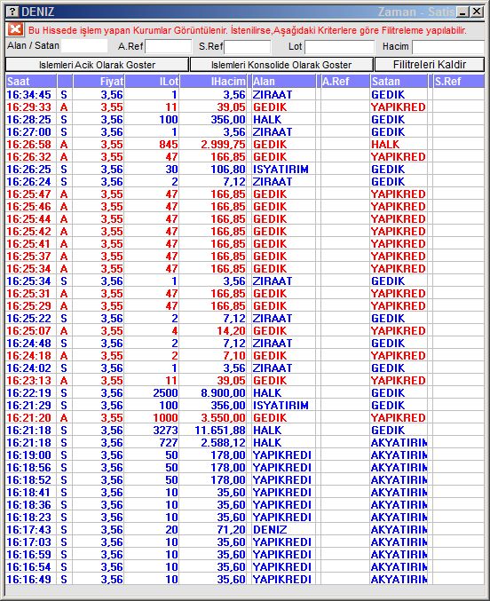490x601 pixels.
Task: Click time cell 16:26:32
Action: pos(28,157)
